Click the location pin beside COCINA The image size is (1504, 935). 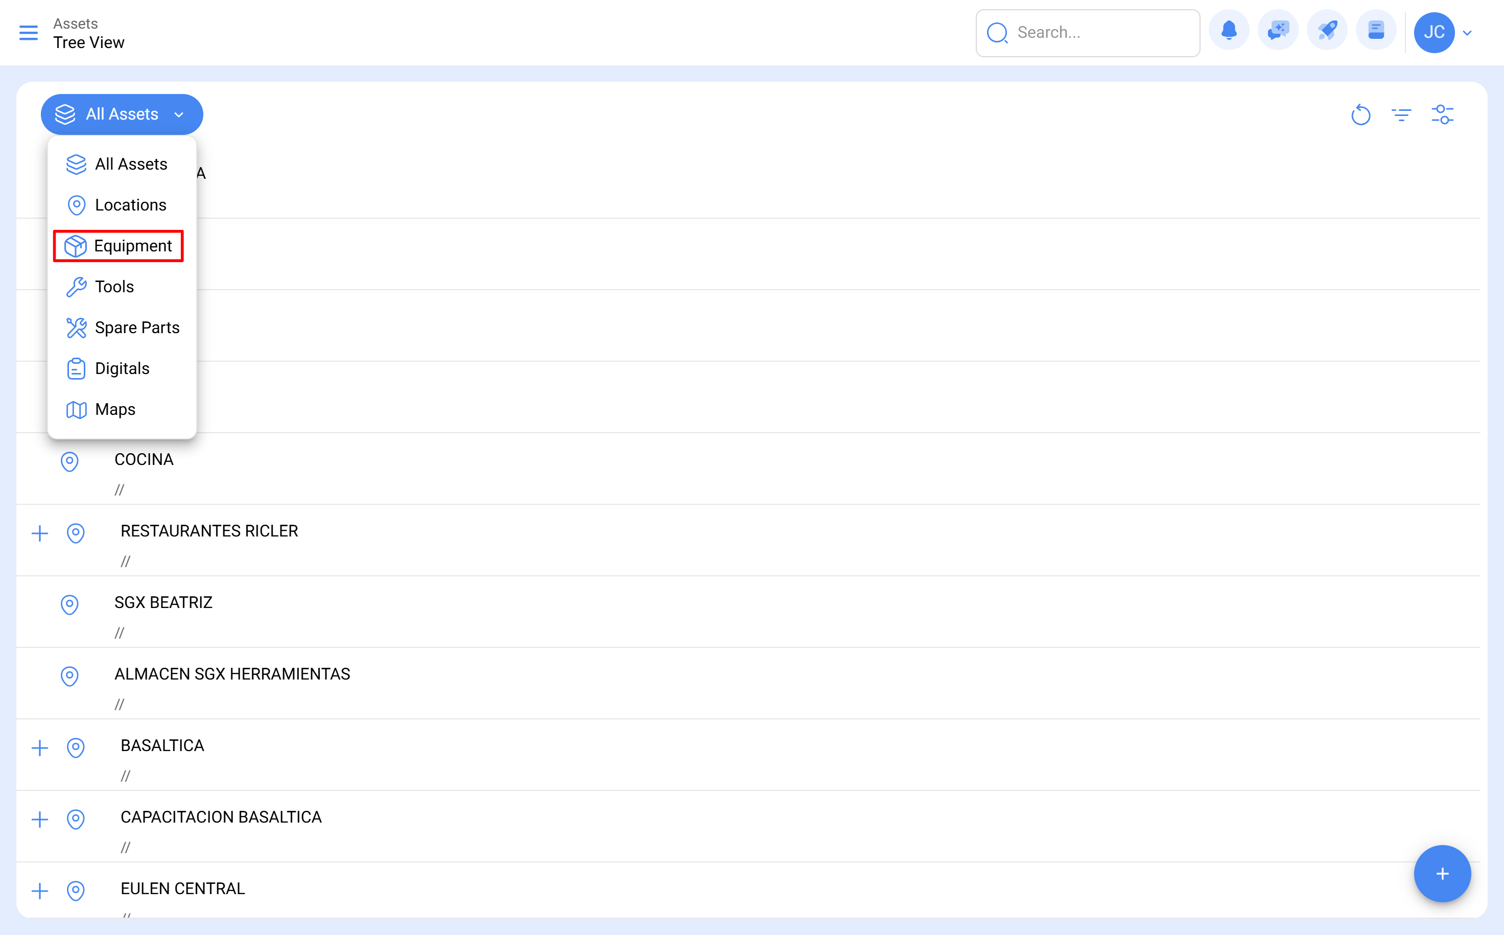[x=69, y=461]
